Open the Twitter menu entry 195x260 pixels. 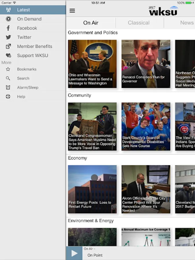pyautogui.click(x=33, y=37)
